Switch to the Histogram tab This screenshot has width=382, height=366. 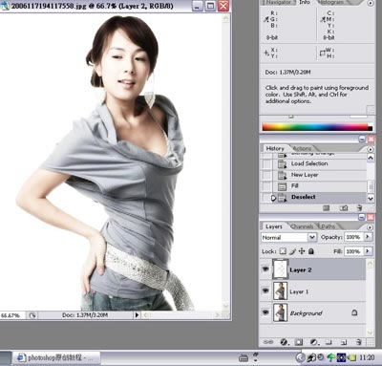[331, 2]
